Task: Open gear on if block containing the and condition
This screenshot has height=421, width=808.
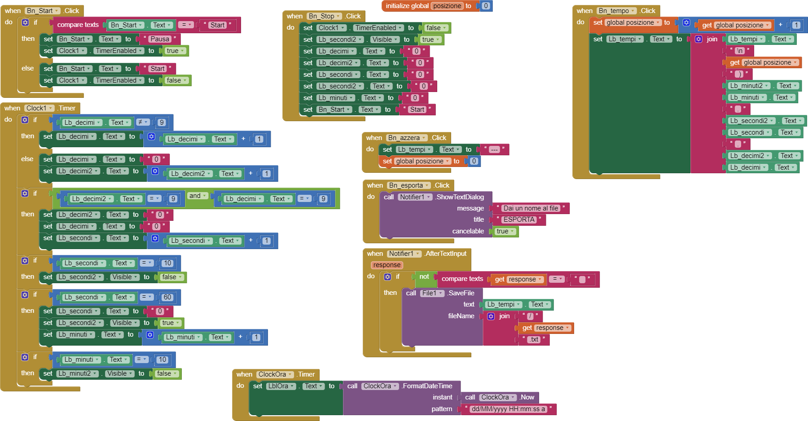Action: 25,193
